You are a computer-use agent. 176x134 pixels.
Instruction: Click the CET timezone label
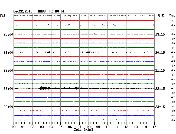[x=3, y=15]
